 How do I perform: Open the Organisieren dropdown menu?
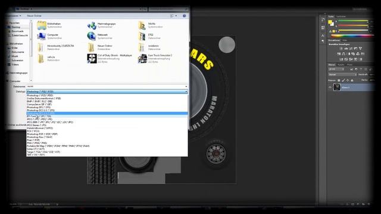(13, 16)
